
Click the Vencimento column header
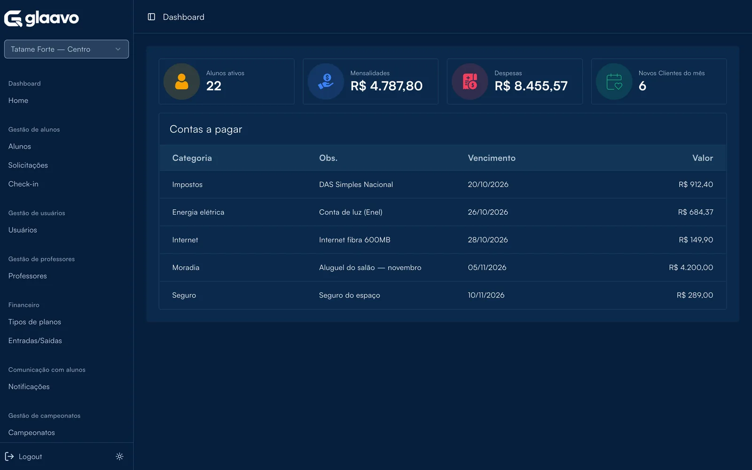(492, 158)
